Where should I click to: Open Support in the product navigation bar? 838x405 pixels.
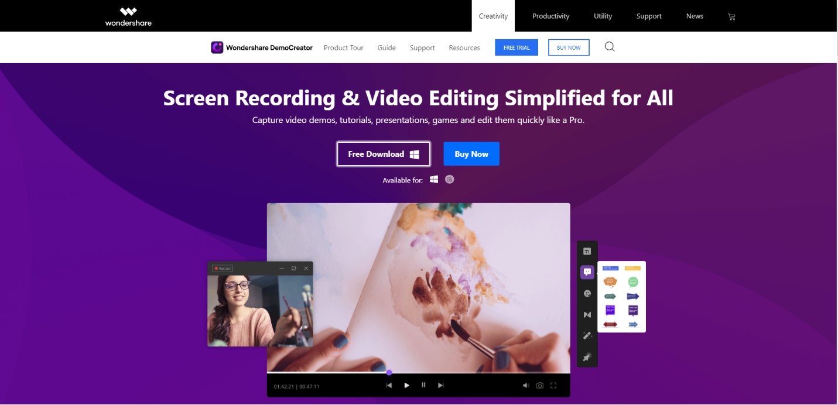click(x=422, y=47)
